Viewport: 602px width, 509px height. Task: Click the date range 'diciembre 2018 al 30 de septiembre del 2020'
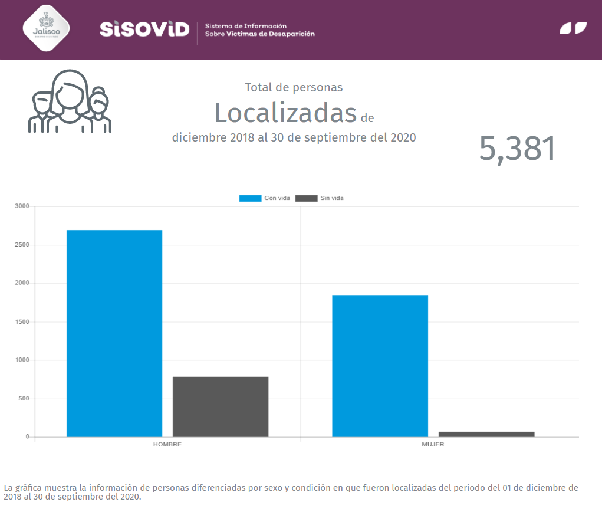point(294,137)
